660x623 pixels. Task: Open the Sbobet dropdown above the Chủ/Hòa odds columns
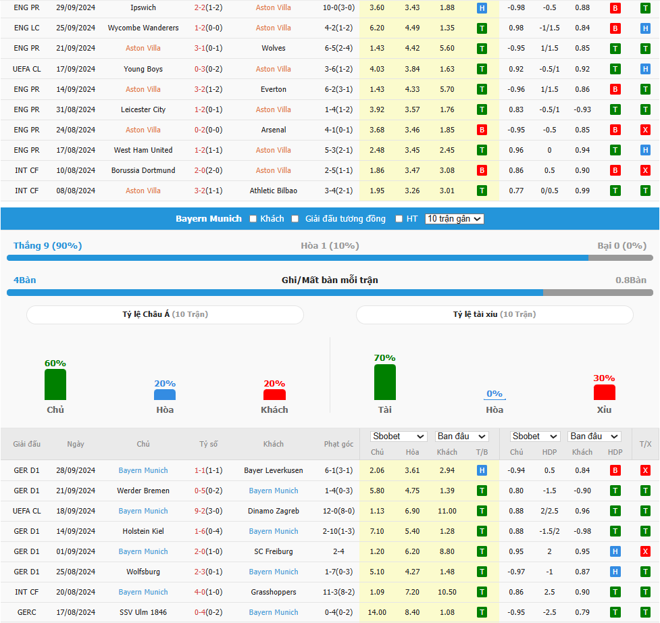pos(398,437)
